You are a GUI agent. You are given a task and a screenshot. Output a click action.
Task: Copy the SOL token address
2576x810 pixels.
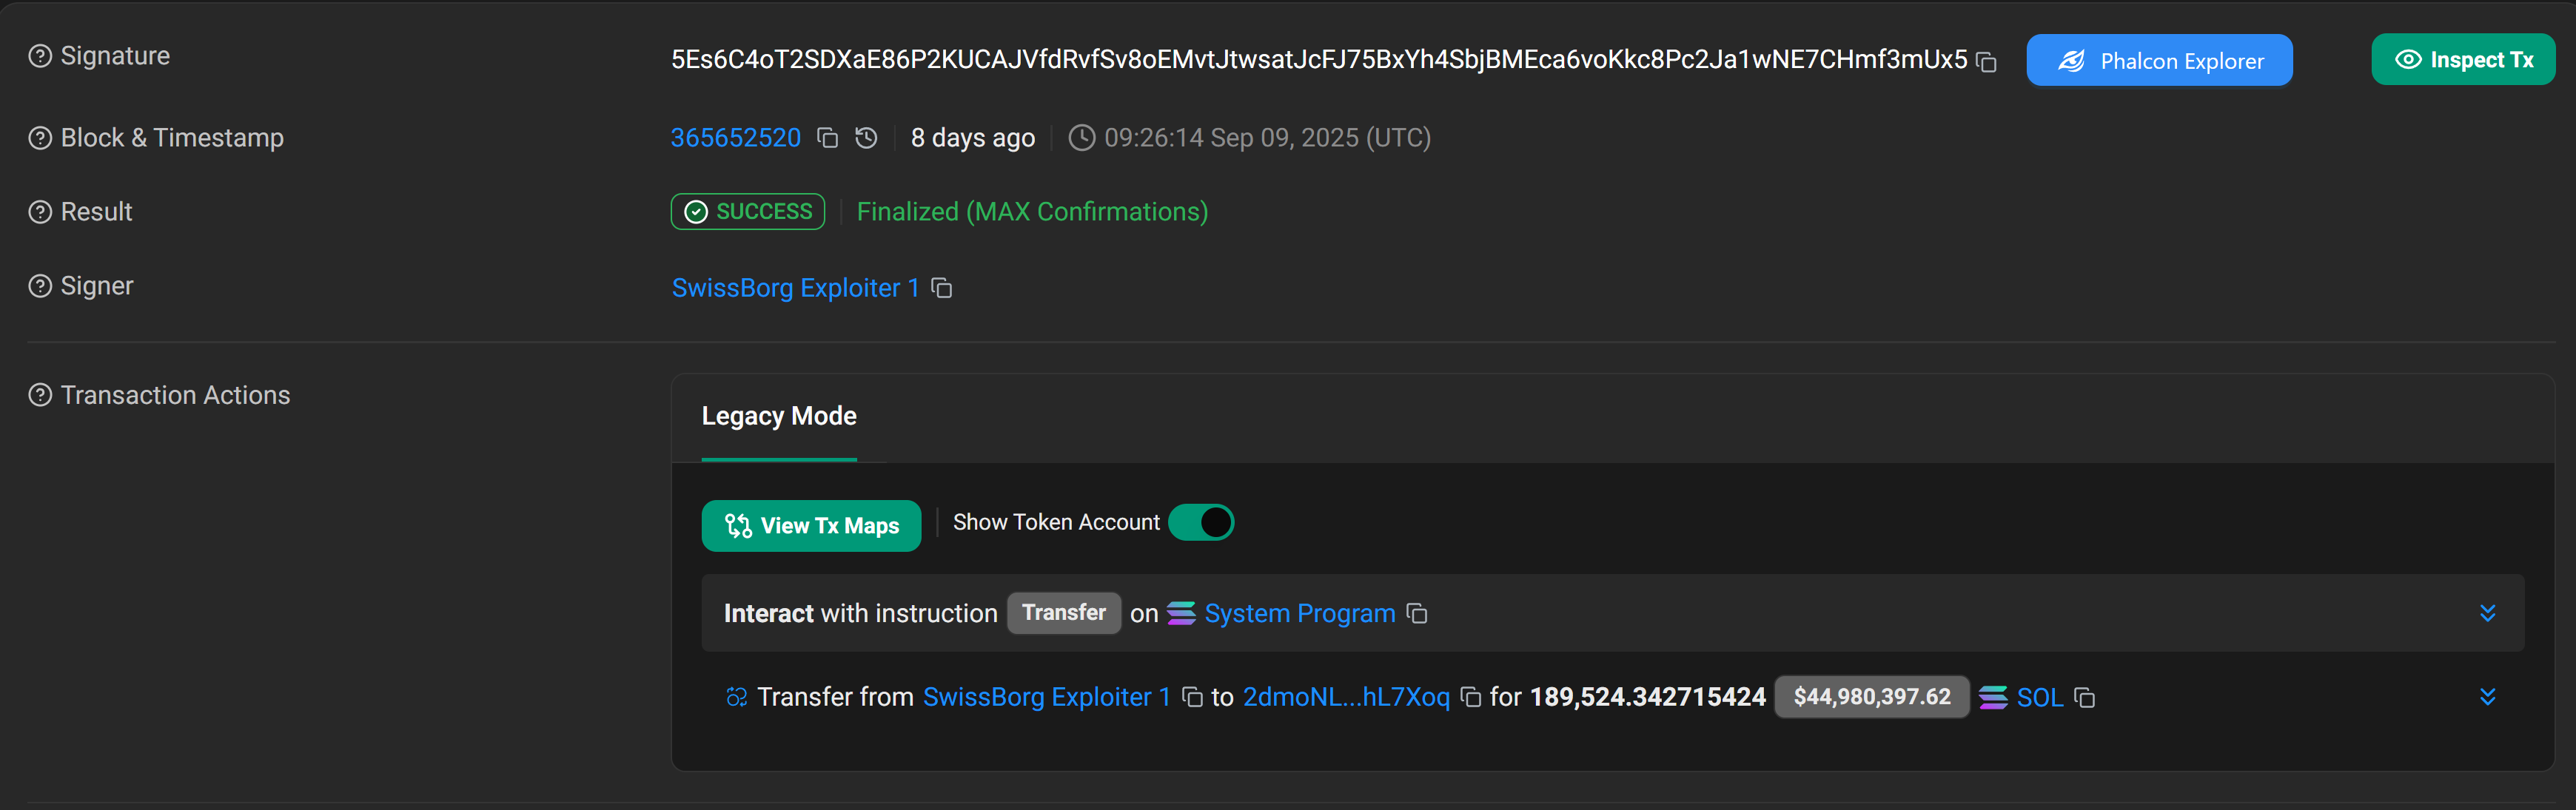tap(2084, 697)
